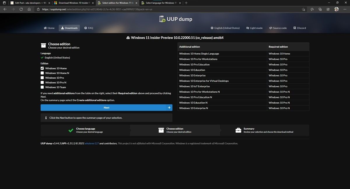Add this page to favorites

[304, 9]
